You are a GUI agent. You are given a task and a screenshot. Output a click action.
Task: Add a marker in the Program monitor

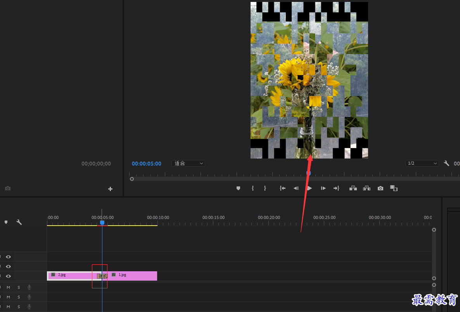point(238,188)
